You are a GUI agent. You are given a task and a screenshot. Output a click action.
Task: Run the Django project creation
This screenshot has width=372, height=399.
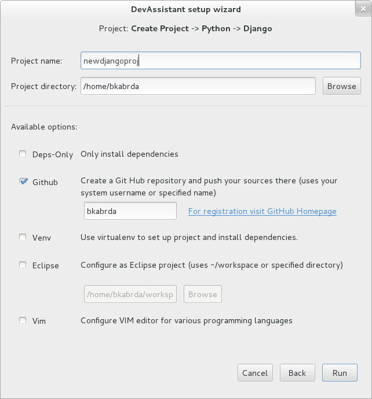tap(340, 373)
